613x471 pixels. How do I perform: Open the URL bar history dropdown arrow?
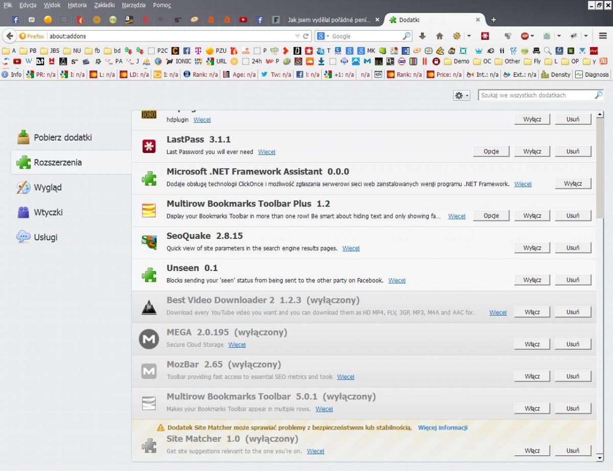coord(298,36)
